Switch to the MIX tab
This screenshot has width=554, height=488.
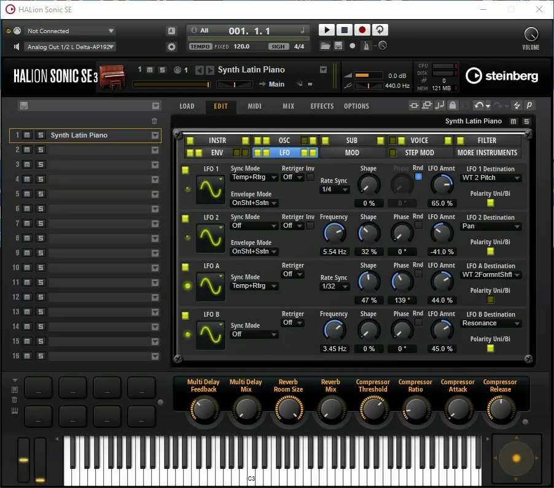click(x=288, y=106)
